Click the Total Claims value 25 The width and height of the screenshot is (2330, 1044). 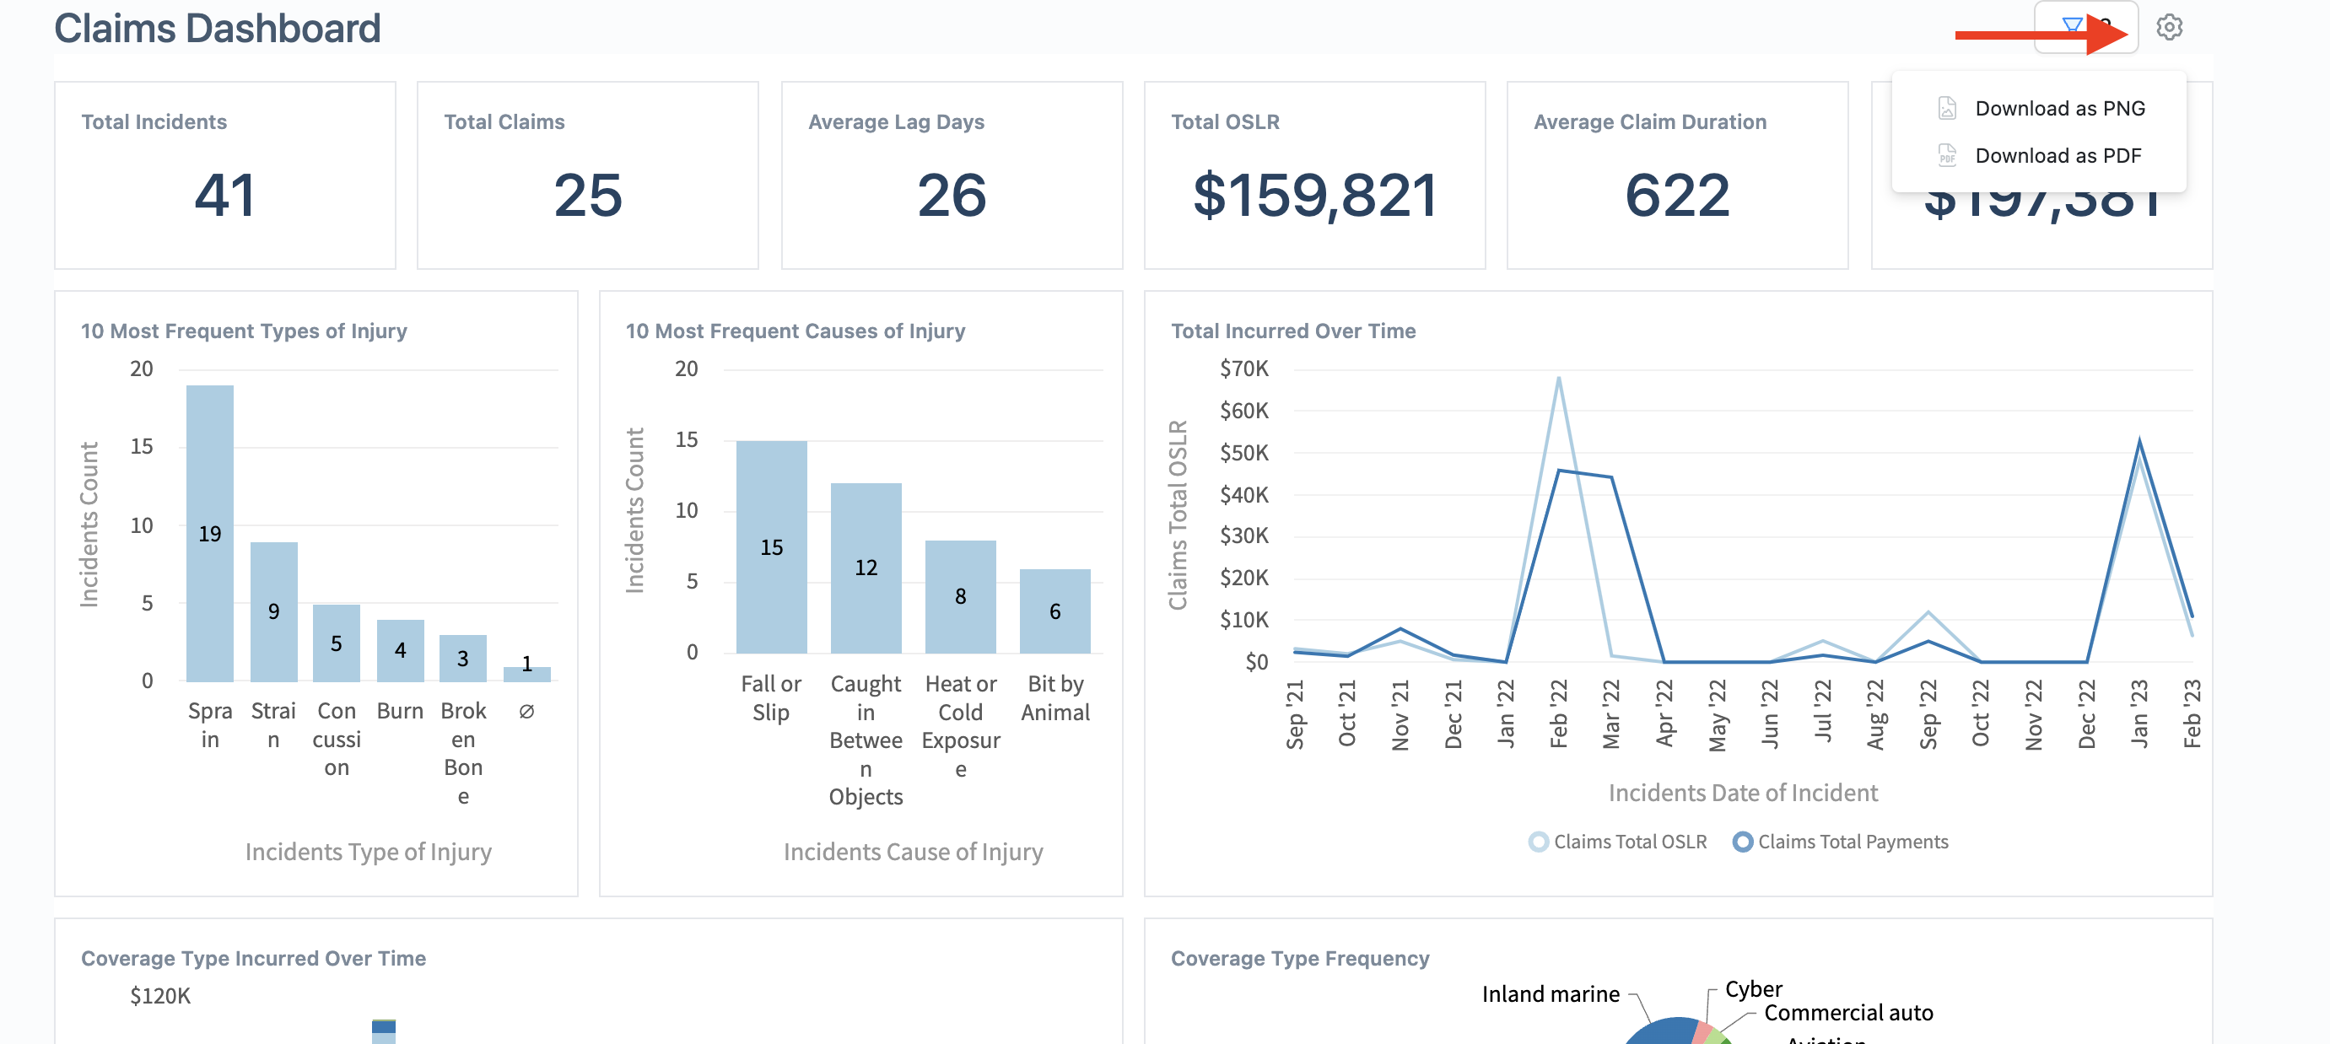(588, 194)
